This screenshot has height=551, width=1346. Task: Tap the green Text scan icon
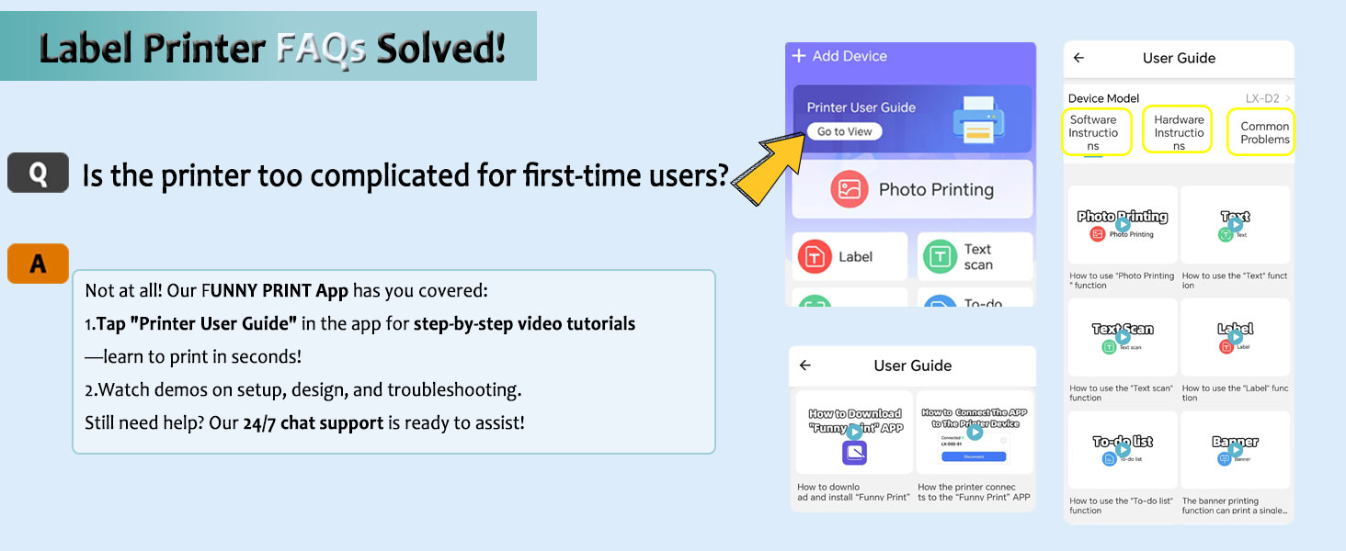coord(940,257)
